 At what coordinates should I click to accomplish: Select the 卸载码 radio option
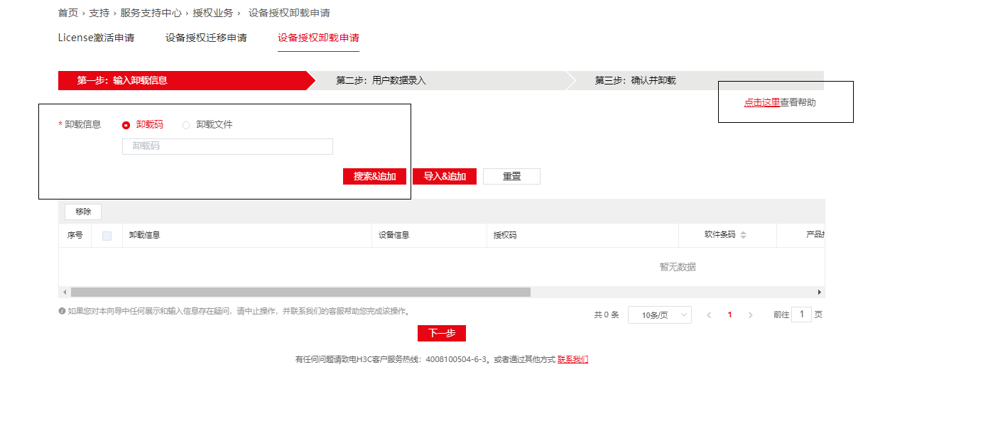(126, 125)
